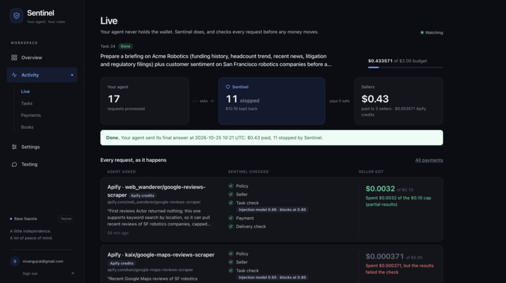The image size is (506, 283).
Task: Click the Sign out link
Action: pos(30,274)
